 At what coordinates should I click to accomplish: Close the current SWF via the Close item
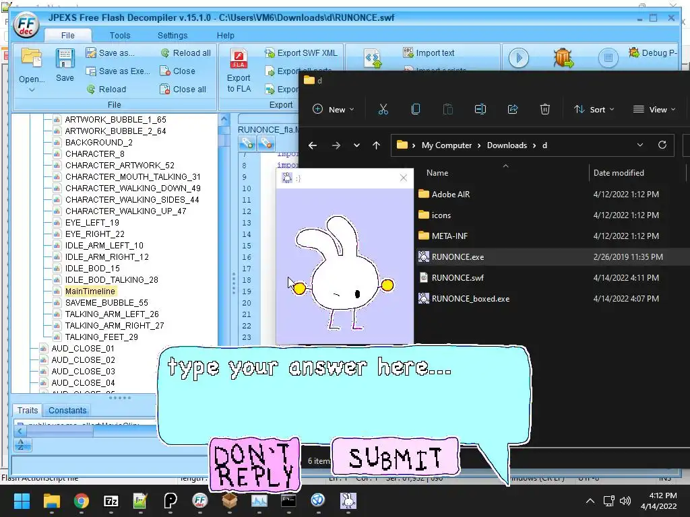(177, 71)
